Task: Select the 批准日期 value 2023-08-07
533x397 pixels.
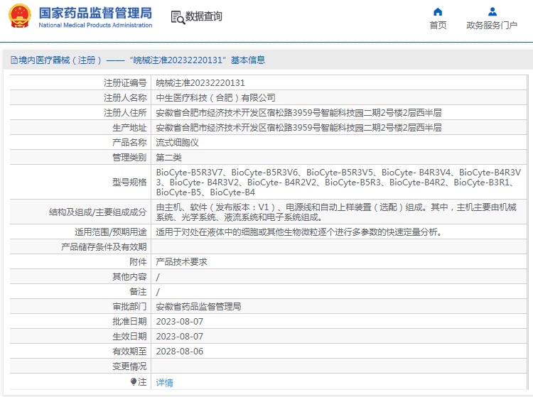Action: tap(180, 322)
